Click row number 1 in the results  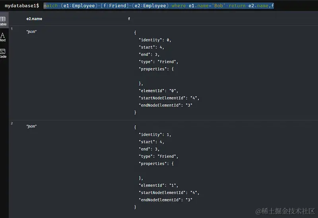coord(12,29)
